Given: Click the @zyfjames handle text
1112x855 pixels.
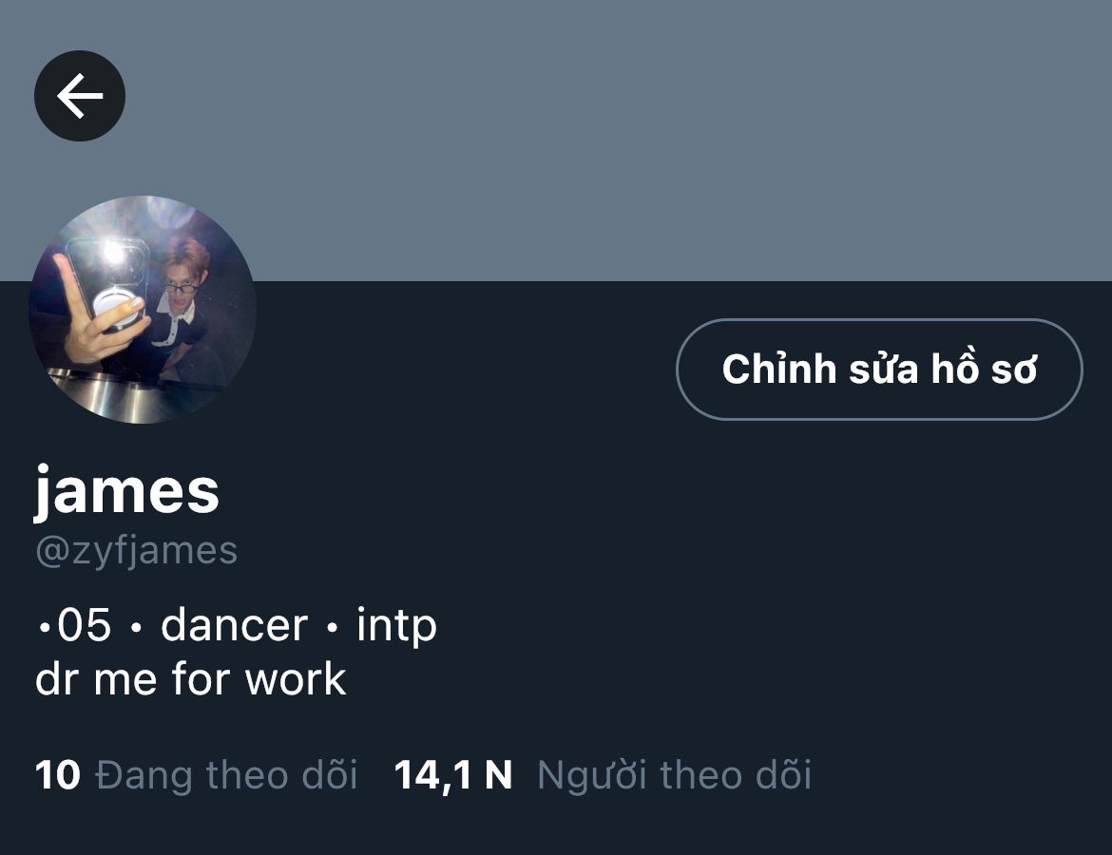Looking at the screenshot, I should point(136,551).
